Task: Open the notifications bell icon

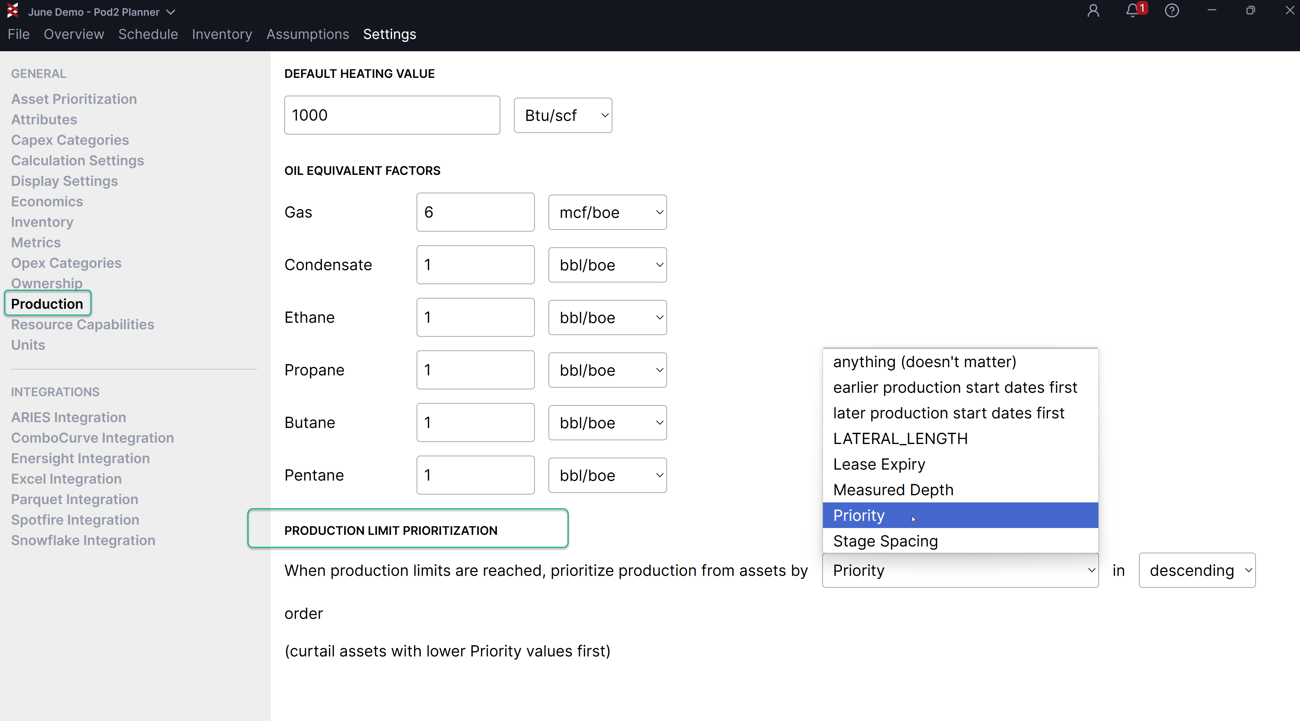Action: [1133, 11]
